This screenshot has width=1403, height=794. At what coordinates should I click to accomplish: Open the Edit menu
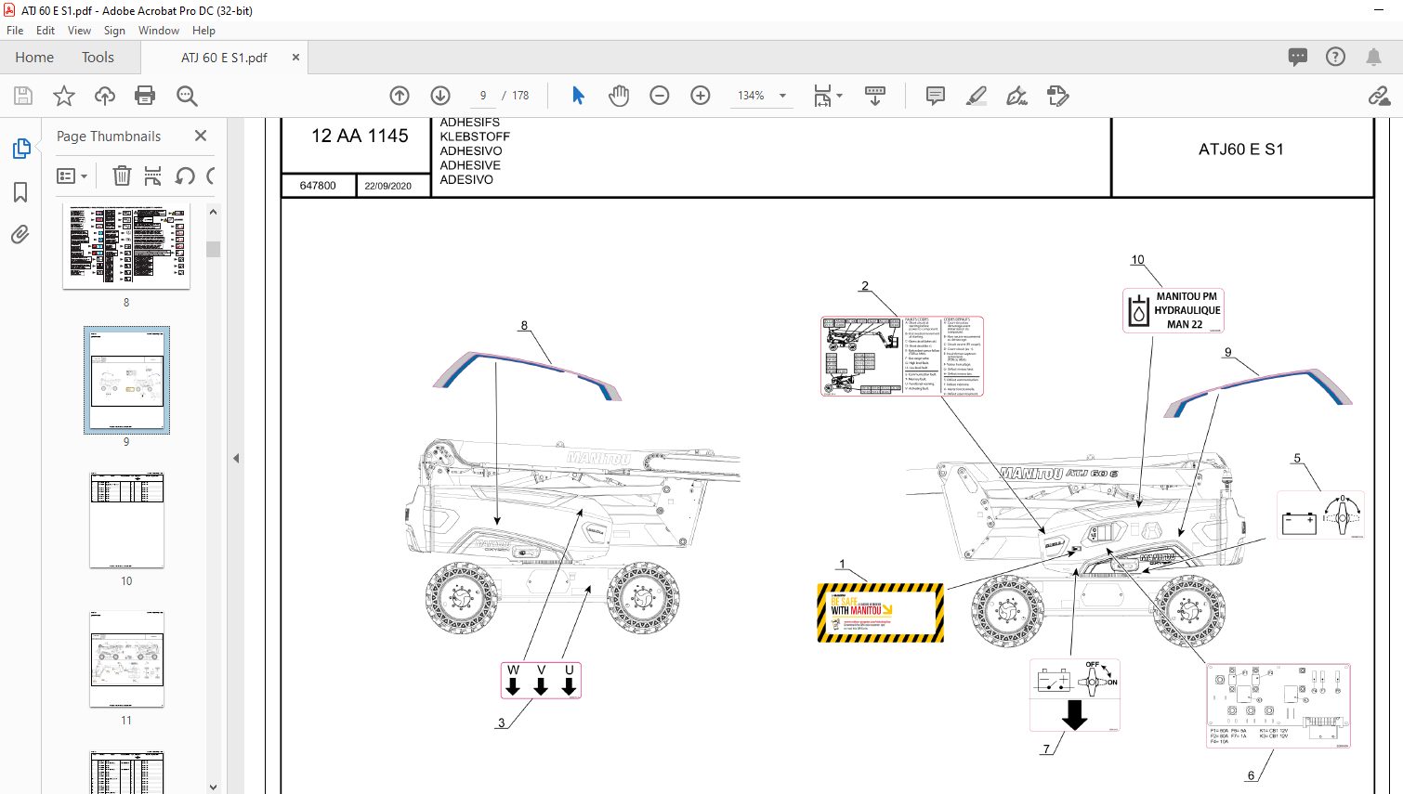[x=46, y=31]
